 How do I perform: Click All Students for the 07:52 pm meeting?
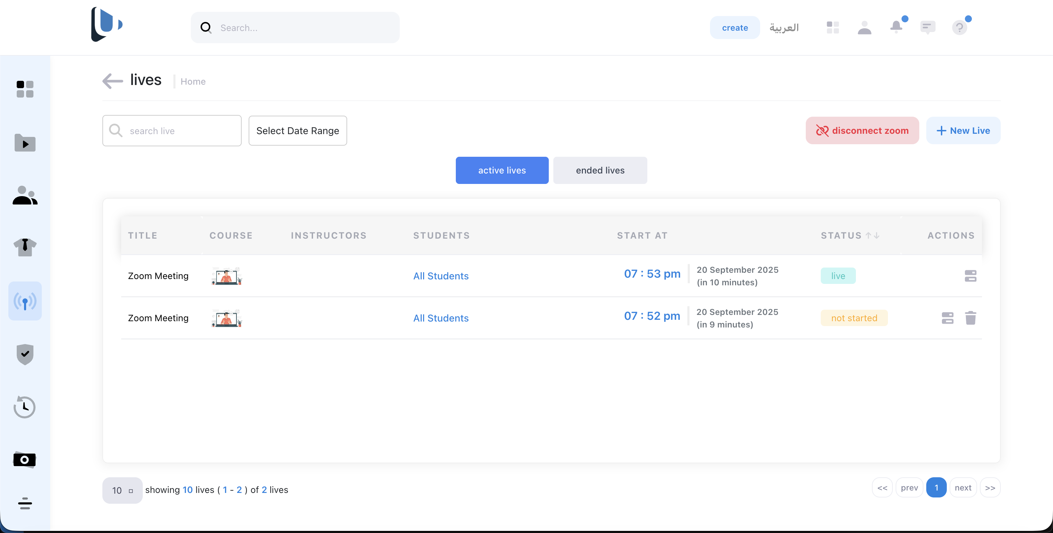pyautogui.click(x=440, y=318)
